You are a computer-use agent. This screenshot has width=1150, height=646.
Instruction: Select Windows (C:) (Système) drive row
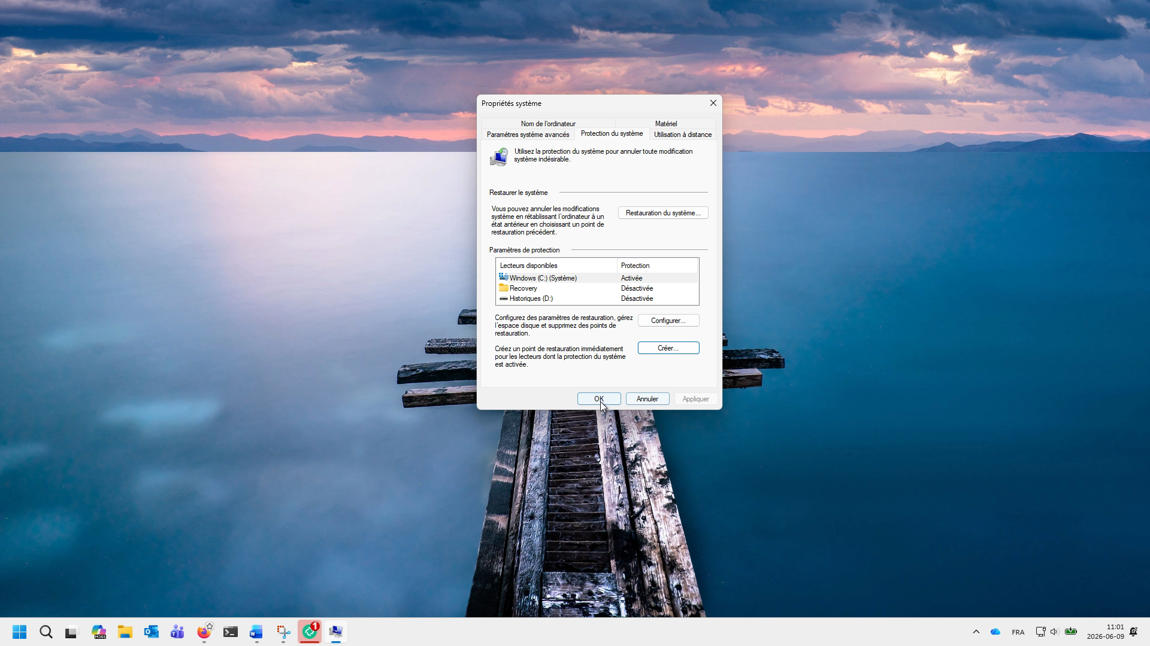[x=597, y=278]
